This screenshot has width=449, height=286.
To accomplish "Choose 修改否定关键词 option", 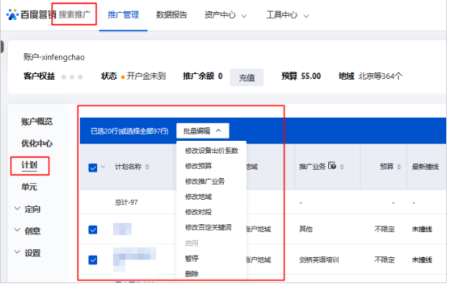I will [208, 228].
